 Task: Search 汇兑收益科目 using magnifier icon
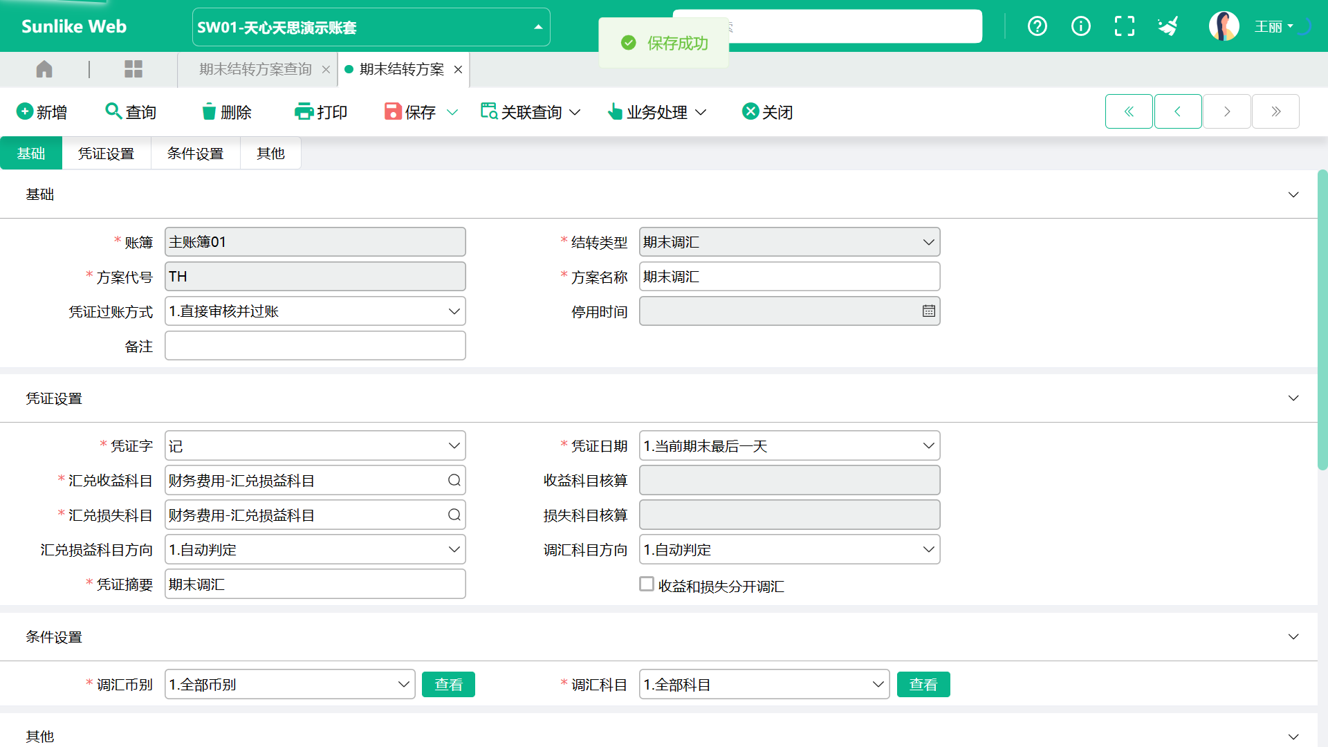(454, 481)
